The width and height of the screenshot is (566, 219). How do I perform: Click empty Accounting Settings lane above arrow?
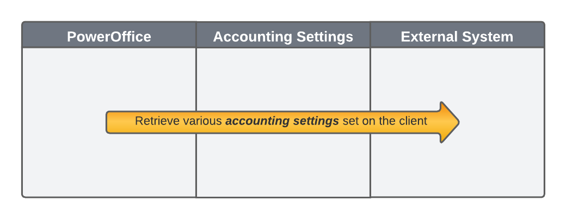(x=283, y=76)
